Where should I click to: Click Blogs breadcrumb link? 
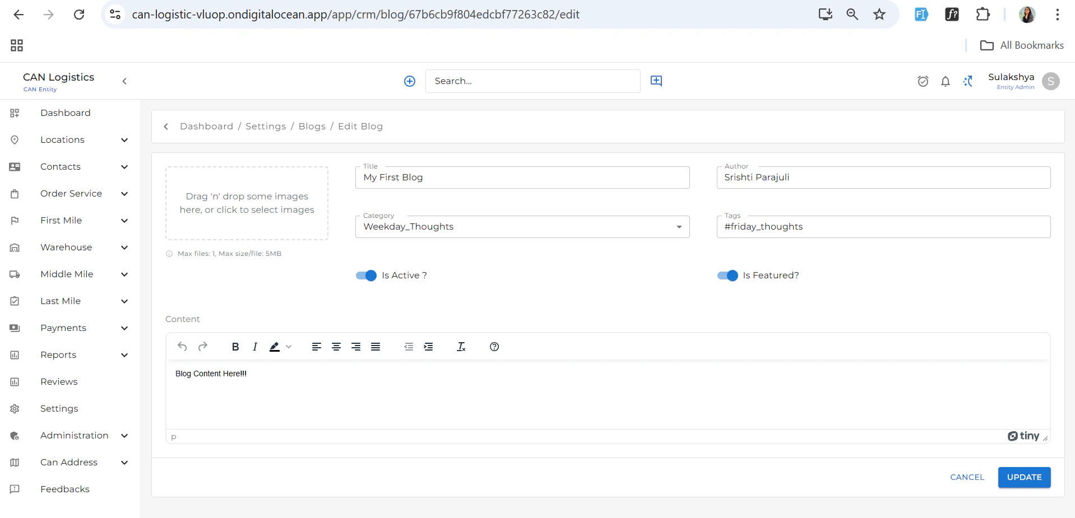[x=312, y=127]
